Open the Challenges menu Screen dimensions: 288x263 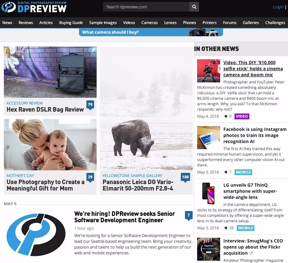[275, 23]
